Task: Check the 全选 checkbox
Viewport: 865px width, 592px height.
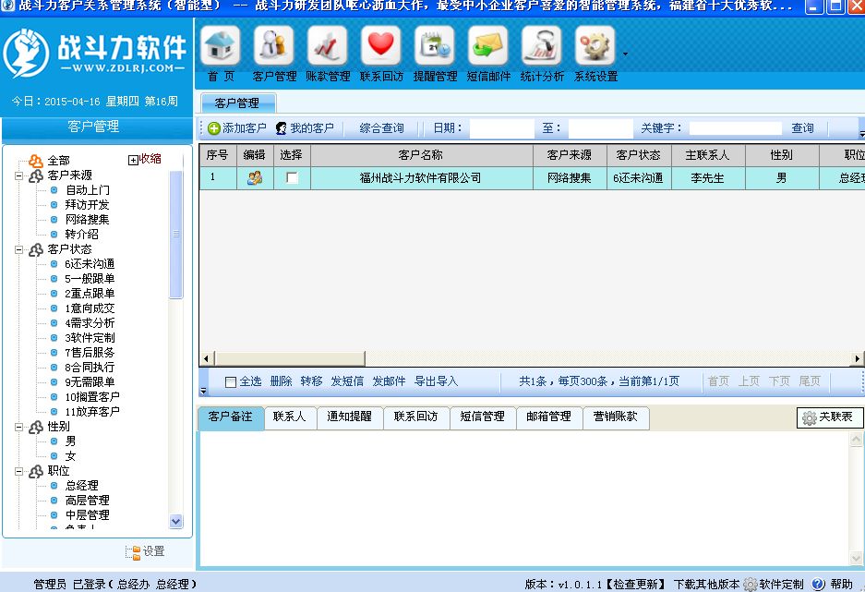Action: (231, 381)
